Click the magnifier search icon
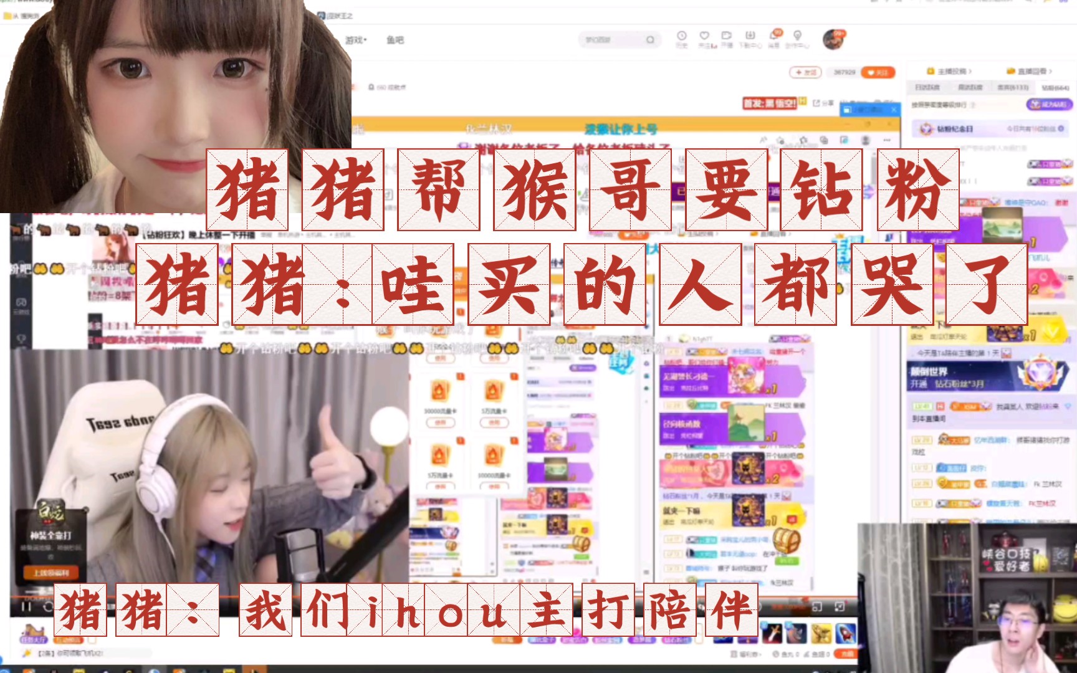1077x673 pixels. click(650, 40)
